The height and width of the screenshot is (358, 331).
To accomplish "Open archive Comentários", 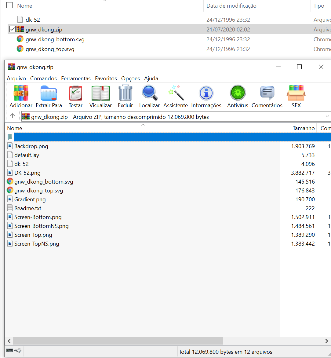I will (267, 93).
